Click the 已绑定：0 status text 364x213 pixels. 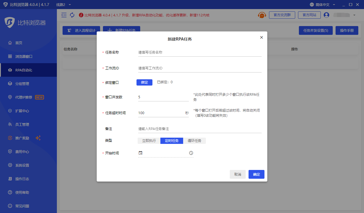(165, 82)
